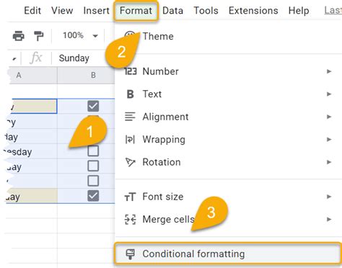
Task: Select Conditional formatting in the Format menu
Action: click(228, 254)
